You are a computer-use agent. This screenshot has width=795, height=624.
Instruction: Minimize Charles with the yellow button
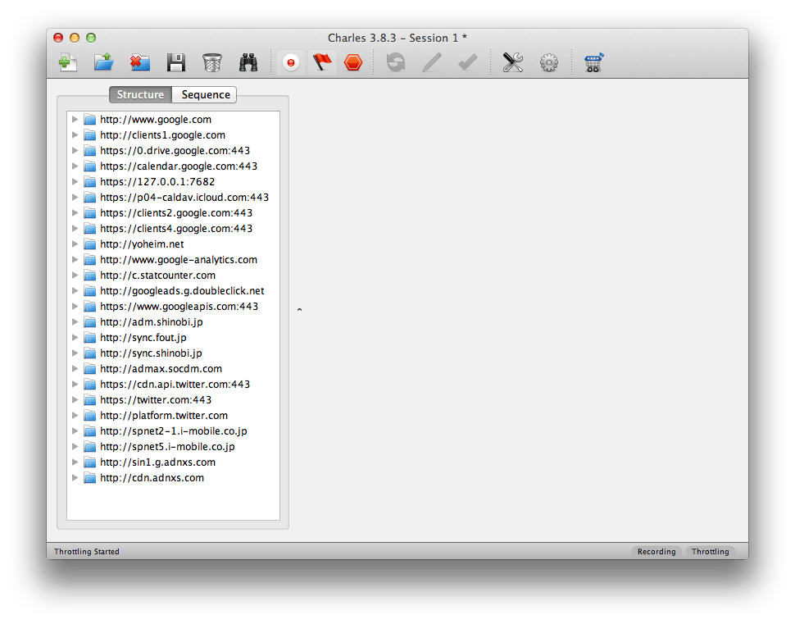point(75,38)
